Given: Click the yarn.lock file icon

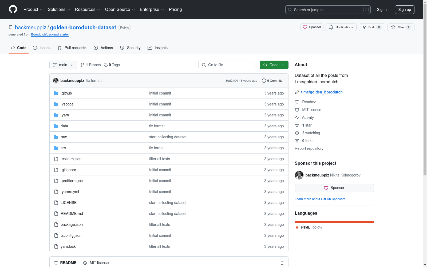Looking at the screenshot, I should pyautogui.click(x=56, y=246).
